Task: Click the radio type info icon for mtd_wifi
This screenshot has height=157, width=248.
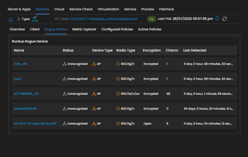Action: pos(118,64)
